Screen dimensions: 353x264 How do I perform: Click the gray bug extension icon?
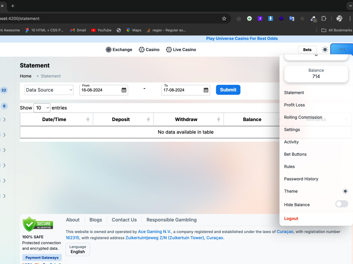tap(303, 19)
